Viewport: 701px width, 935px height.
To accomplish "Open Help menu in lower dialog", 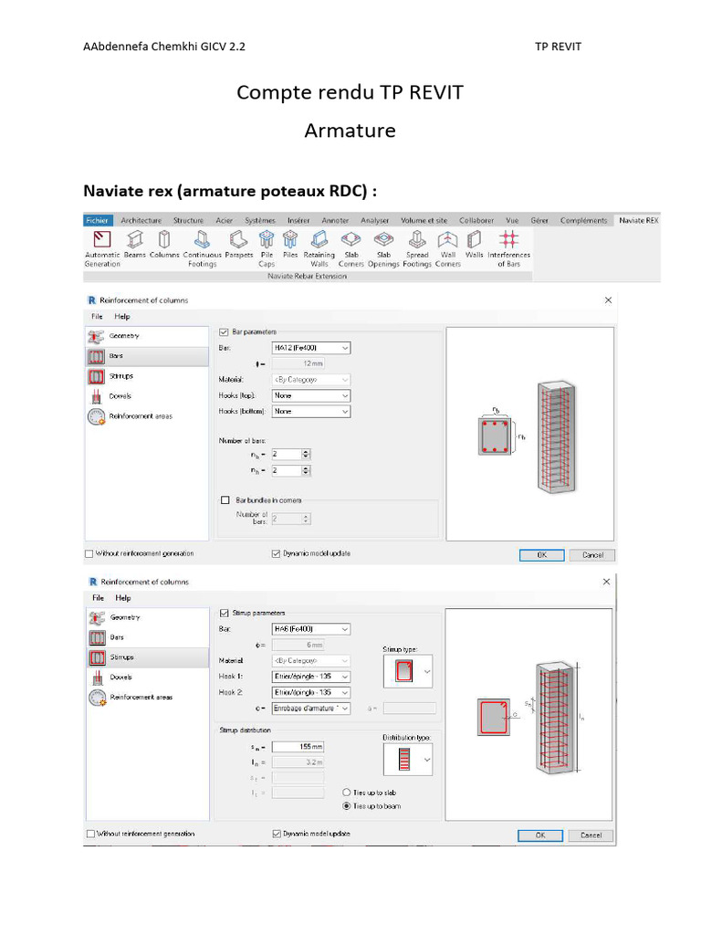I will (123, 598).
